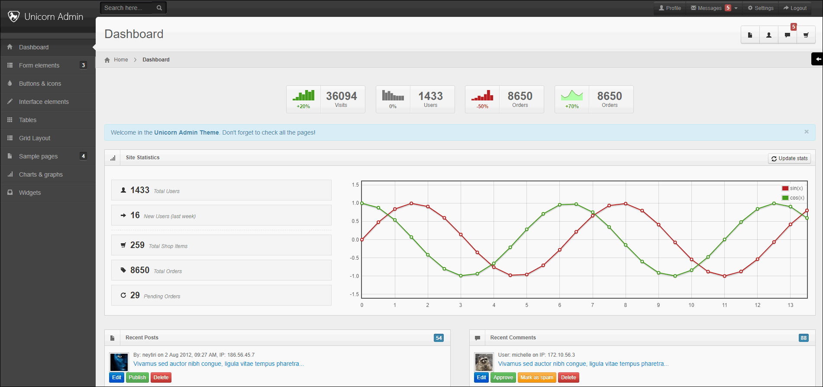Expand Form elements submenu in sidebar
This screenshot has width=823, height=387.
[48, 65]
